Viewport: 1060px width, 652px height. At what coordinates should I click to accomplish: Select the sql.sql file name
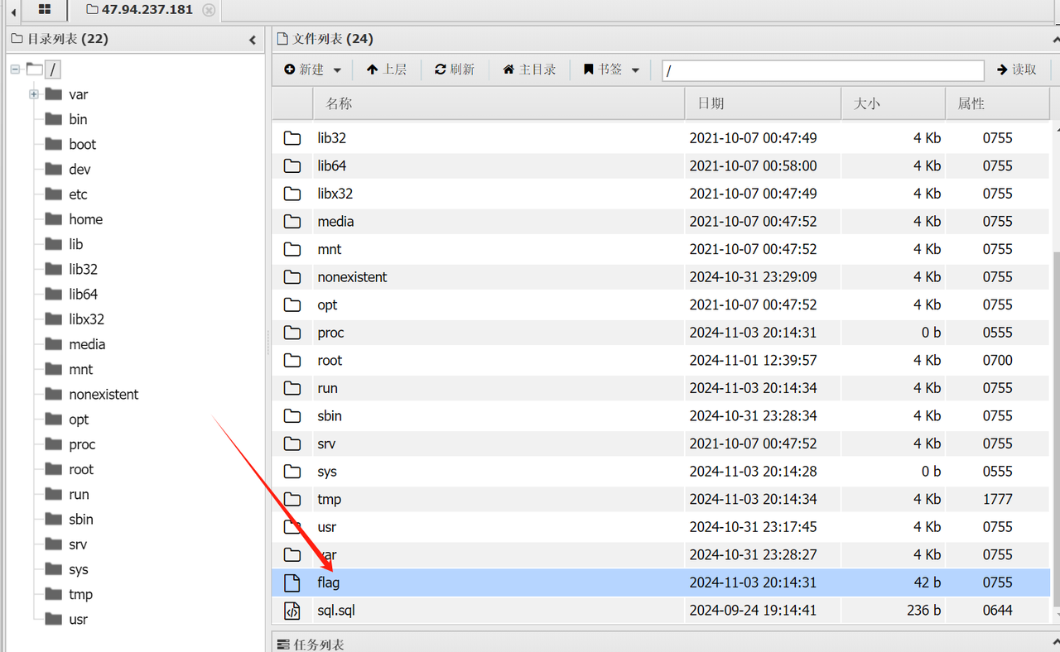pyautogui.click(x=336, y=611)
